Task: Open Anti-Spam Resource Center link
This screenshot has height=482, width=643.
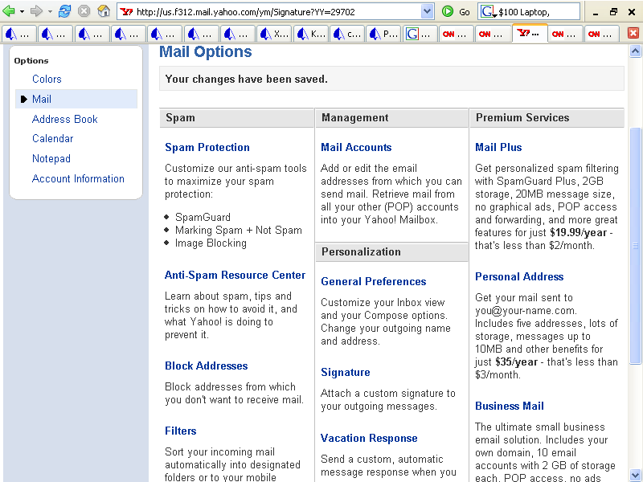Action: tap(235, 275)
